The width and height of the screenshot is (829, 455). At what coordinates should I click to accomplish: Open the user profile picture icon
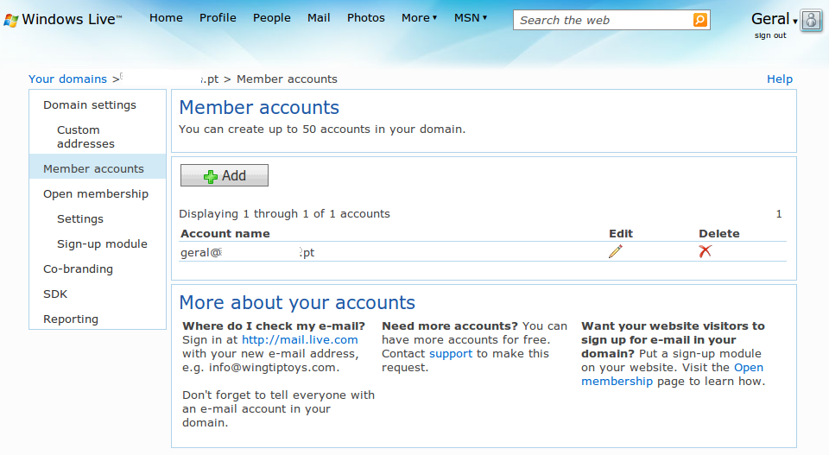(811, 21)
